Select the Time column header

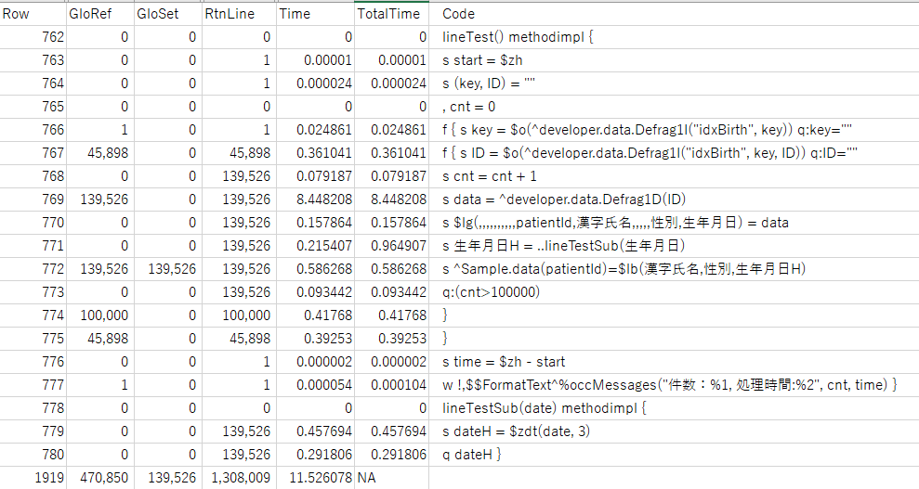click(295, 14)
